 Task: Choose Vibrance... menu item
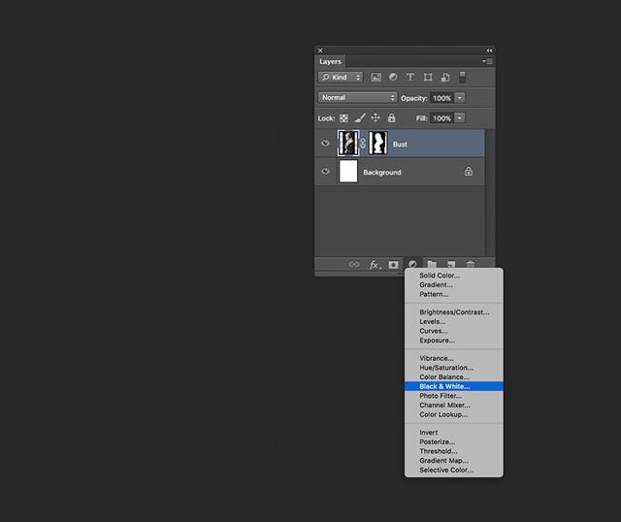click(x=454, y=358)
